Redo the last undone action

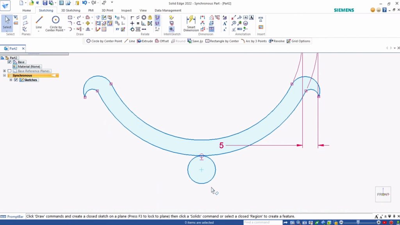pyautogui.click(x=93, y=3)
